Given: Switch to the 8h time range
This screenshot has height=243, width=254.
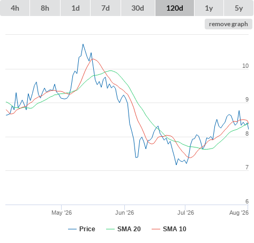Looking at the screenshot, I should pos(45,8).
